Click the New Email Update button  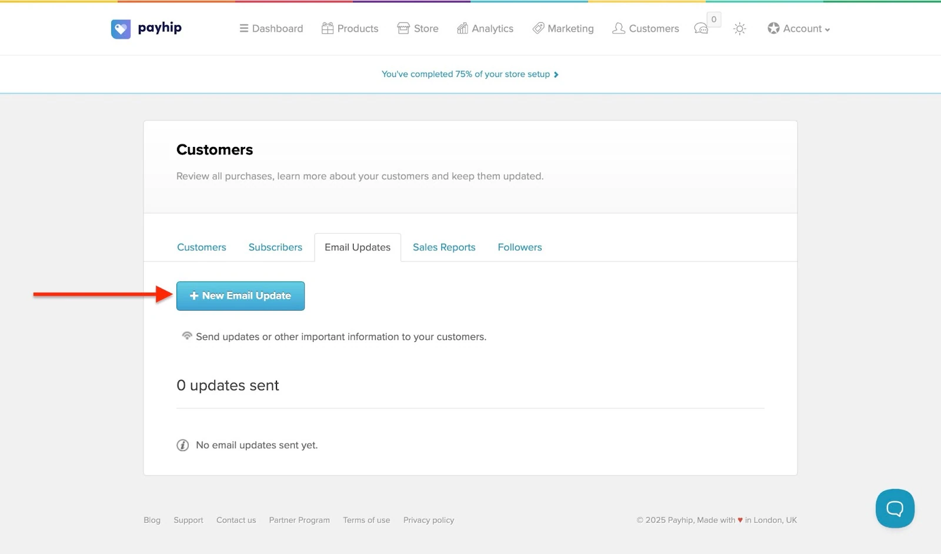click(x=241, y=296)
